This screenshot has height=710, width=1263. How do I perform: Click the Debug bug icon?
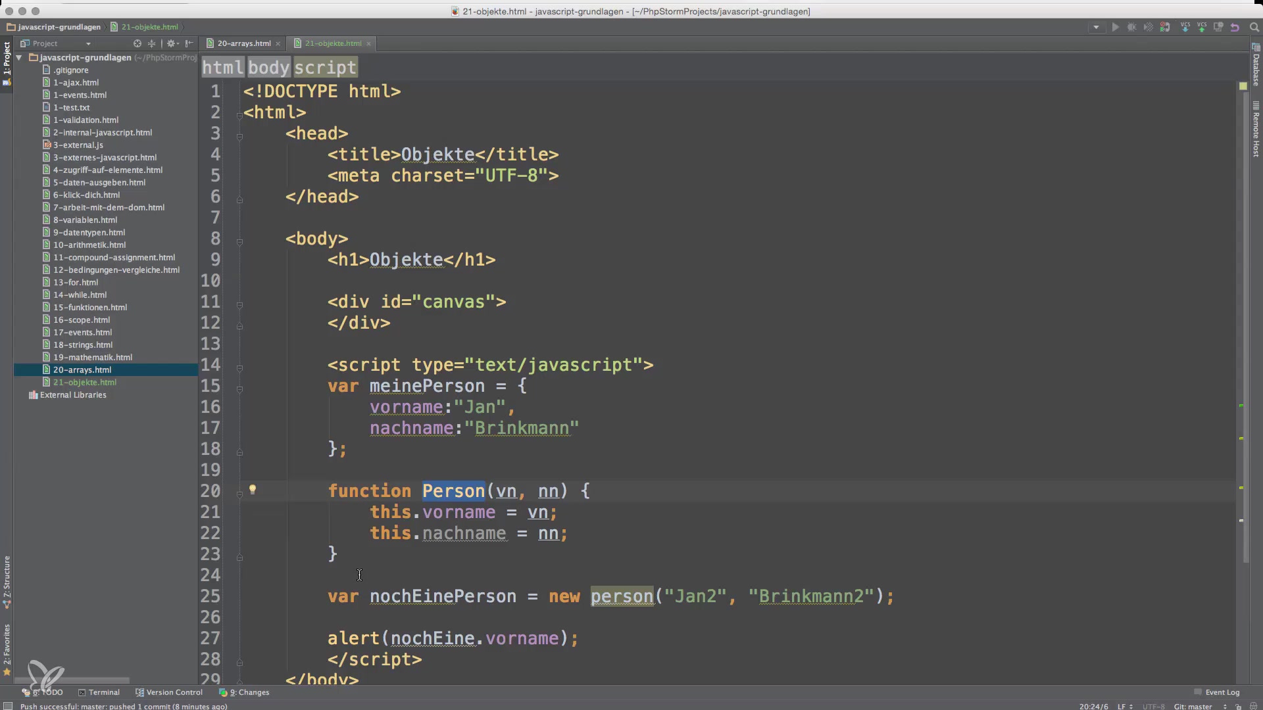1131,28
